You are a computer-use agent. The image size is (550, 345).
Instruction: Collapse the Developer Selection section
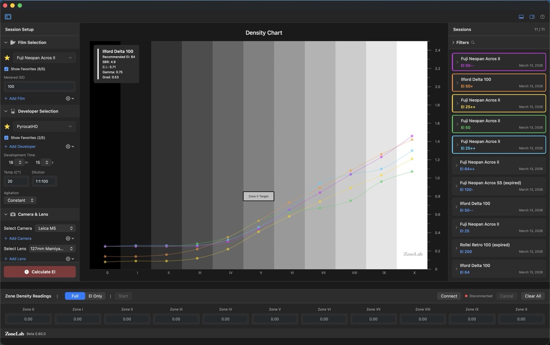6,111
